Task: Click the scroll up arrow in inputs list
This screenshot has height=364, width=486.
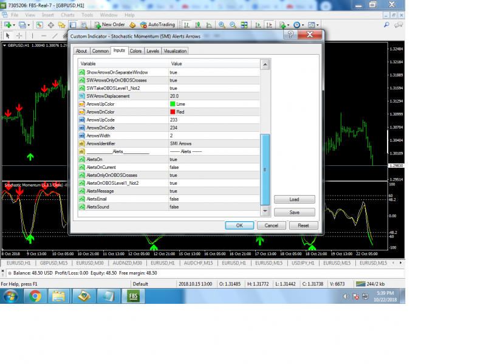Action: [265, 64]
